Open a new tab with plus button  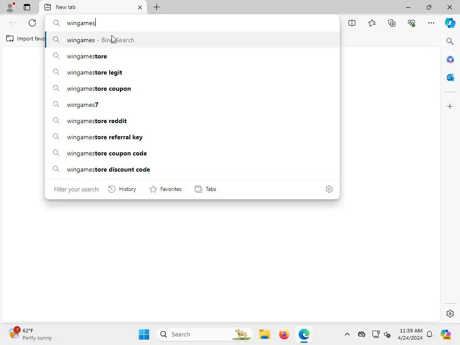pyautogui.click(x=157, y=7)
